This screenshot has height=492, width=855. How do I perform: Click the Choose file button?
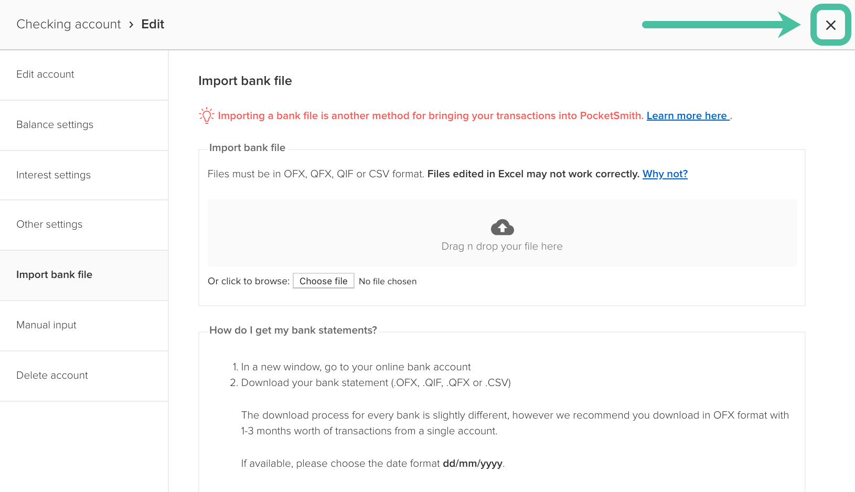(x=324, y=281)
